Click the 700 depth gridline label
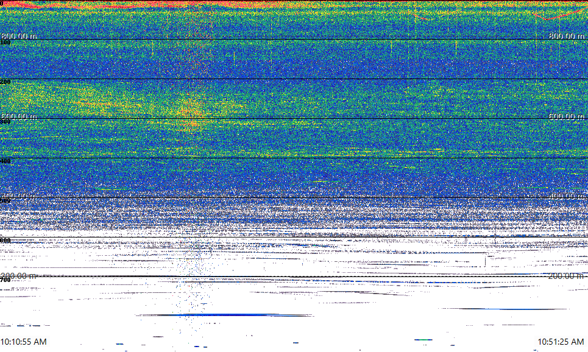 [x=5, y=280]
